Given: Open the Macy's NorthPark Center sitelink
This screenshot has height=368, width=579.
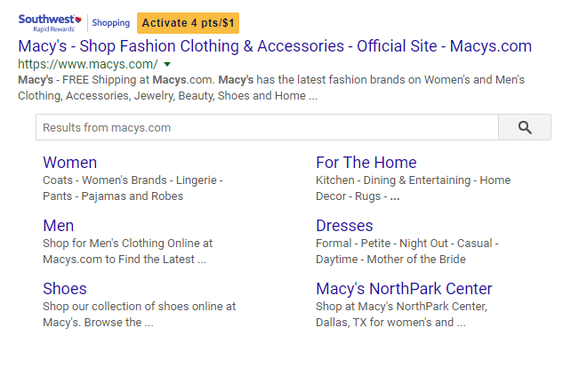Looking at the screenshot, I should pyautogui.click(x=404, y=289).
